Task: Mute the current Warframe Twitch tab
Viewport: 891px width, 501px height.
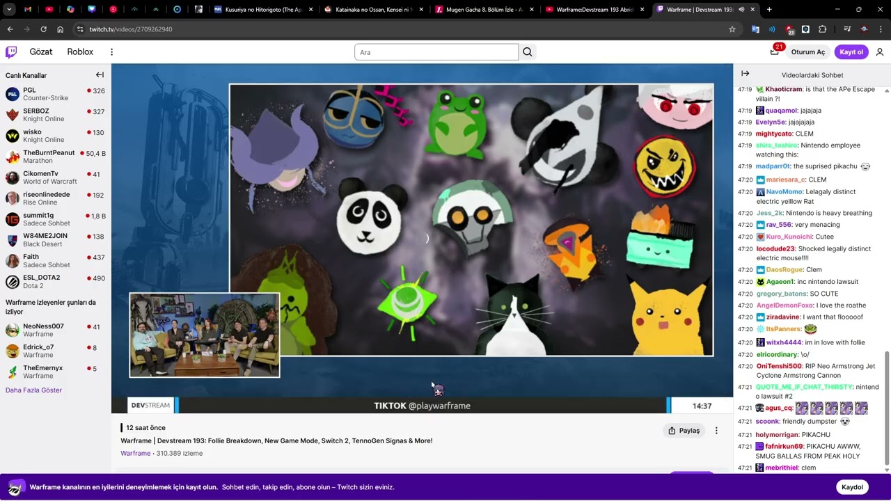Action: point(741,10)
